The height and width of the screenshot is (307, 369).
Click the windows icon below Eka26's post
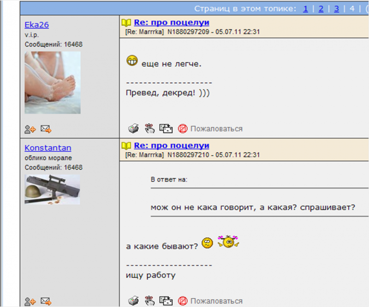coord(166,129)
